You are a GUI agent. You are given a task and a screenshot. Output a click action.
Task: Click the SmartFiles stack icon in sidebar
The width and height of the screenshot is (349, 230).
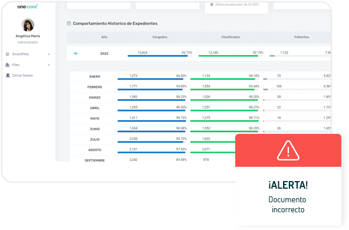[7, 54]
